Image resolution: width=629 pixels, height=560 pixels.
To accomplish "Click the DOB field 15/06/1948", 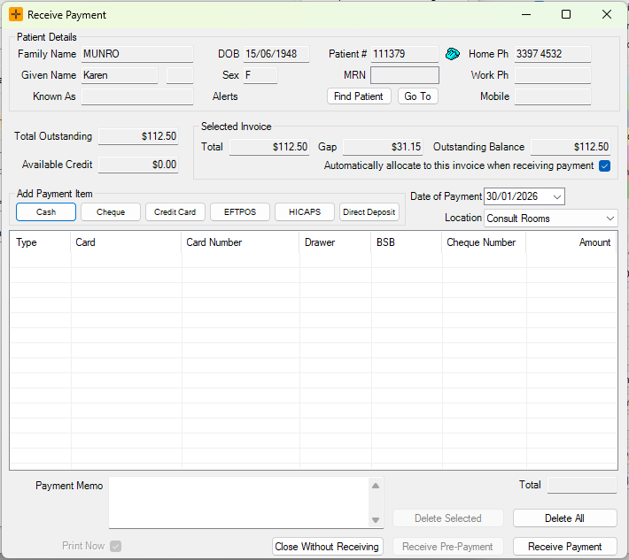I will pyautogui.click(x=276, y=54).
